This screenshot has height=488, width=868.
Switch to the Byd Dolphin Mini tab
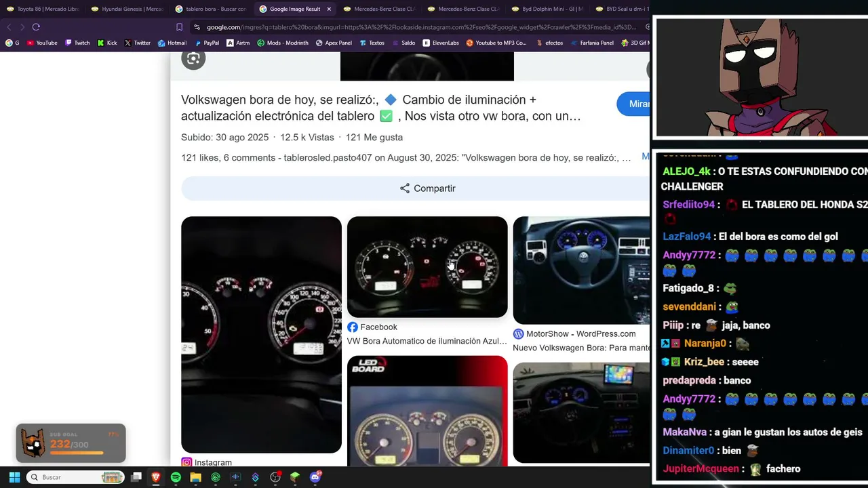pyautogui.click(x=547, y=9)
